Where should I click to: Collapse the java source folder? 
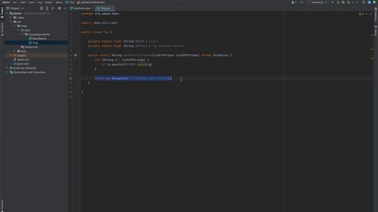pos(18,30)
